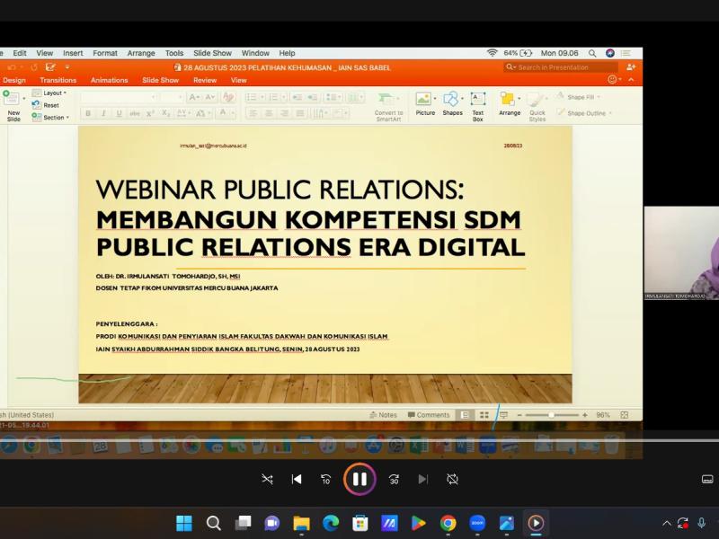Toggle repeat mode in media player
Viewport: 719px width, 539px height.
(452, 479)
